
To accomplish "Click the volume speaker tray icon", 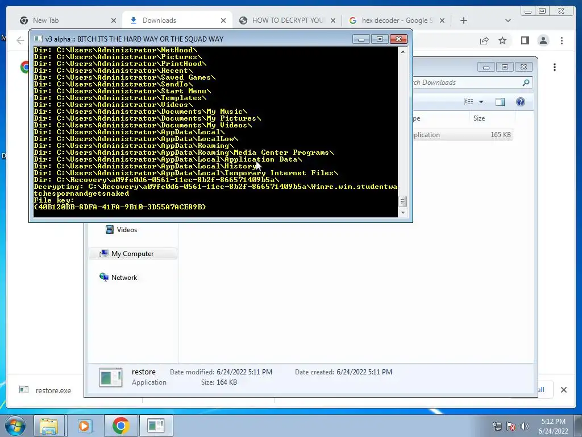I will [x=524, y=426].
